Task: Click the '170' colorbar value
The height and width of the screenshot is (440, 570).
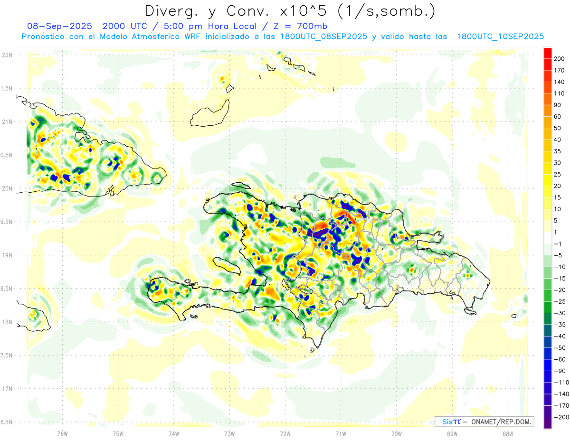Action: (x=560, y=70)
